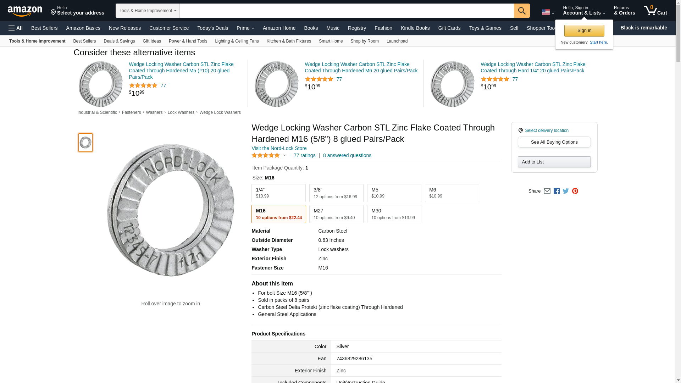Share via email envelope icon
The width and height of the screenshot is (681, 383).
point(547,191)
